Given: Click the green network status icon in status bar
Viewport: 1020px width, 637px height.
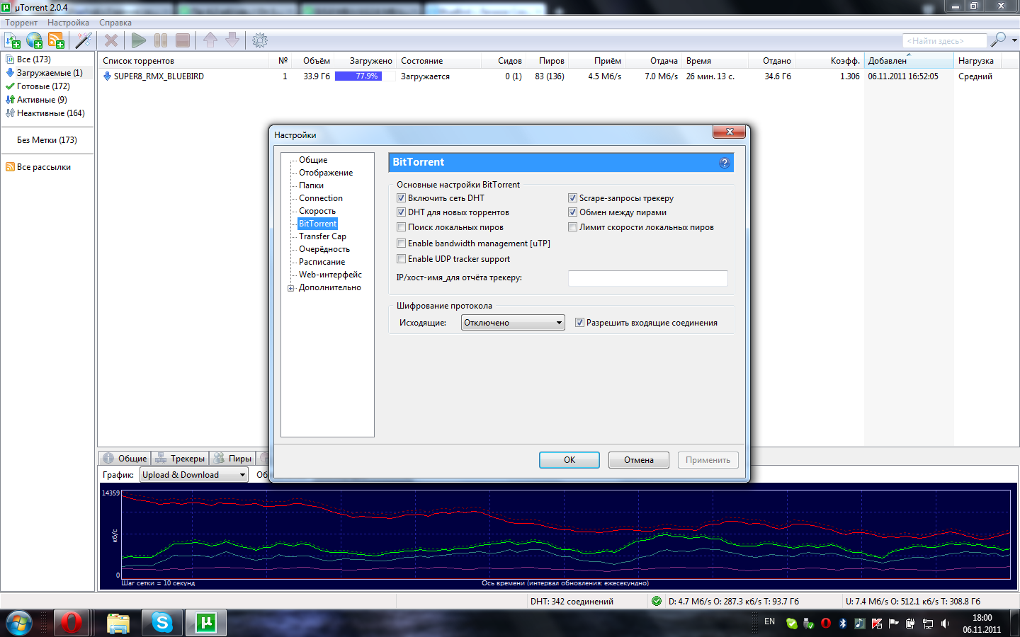Looking at the screenshot, I should (657, 601).
